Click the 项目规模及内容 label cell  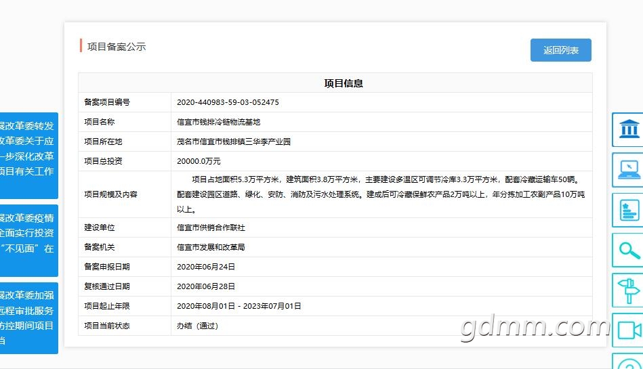tap(125, 194)
